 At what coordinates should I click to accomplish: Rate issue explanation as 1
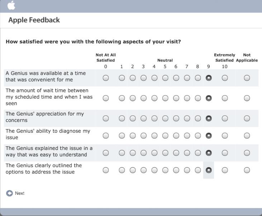coord(122,153)
